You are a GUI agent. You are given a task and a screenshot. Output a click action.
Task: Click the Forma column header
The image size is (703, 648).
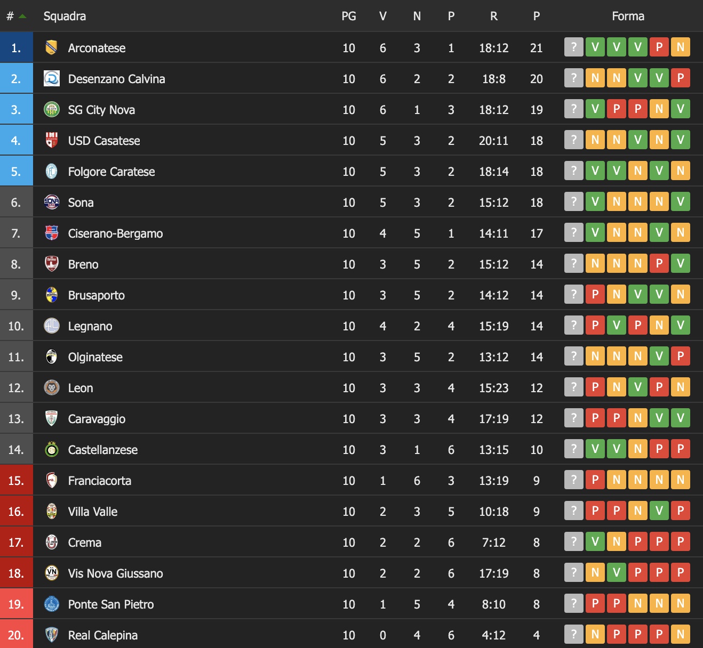[628, 17]
